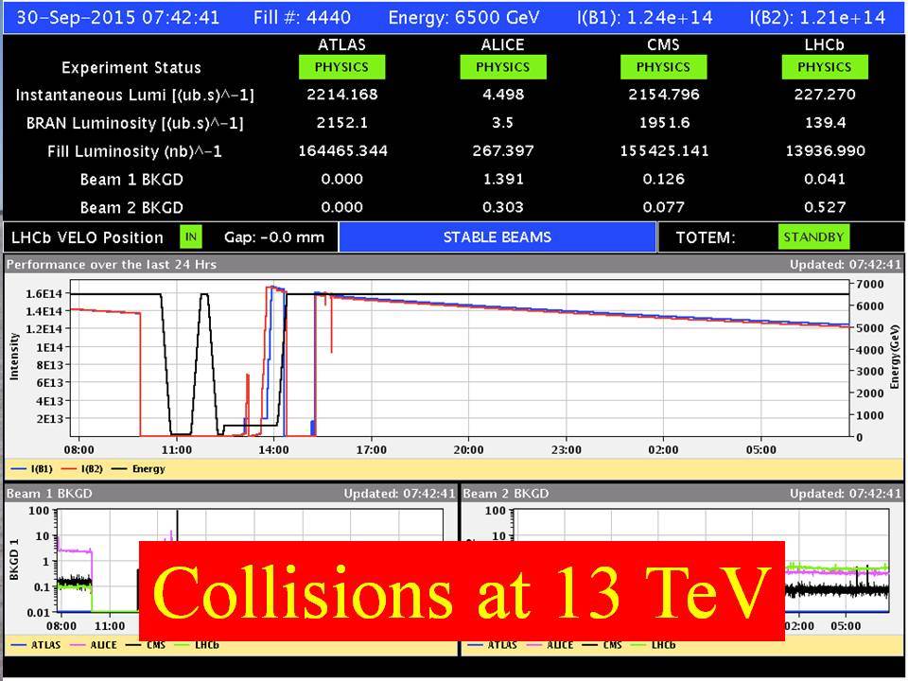Click the I(B1) legend entry
The image size is (908, 681).
tap(32, 469)
